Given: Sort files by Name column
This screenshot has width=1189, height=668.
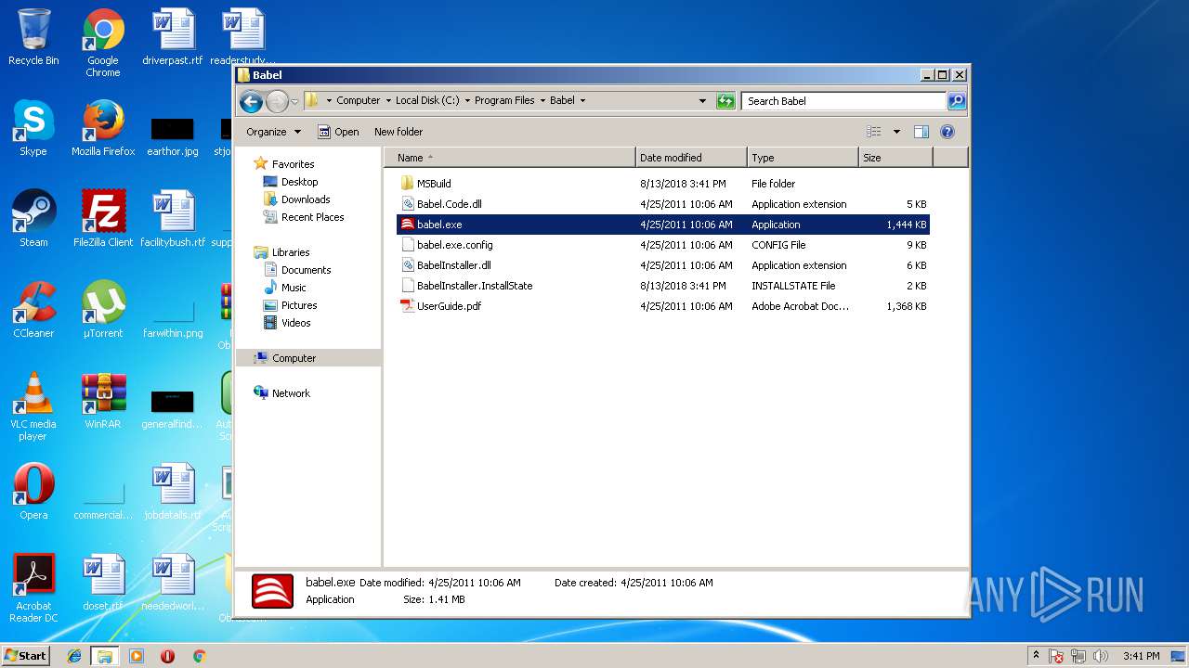Looking at the screenshot, I should click(x=509, y=158).
